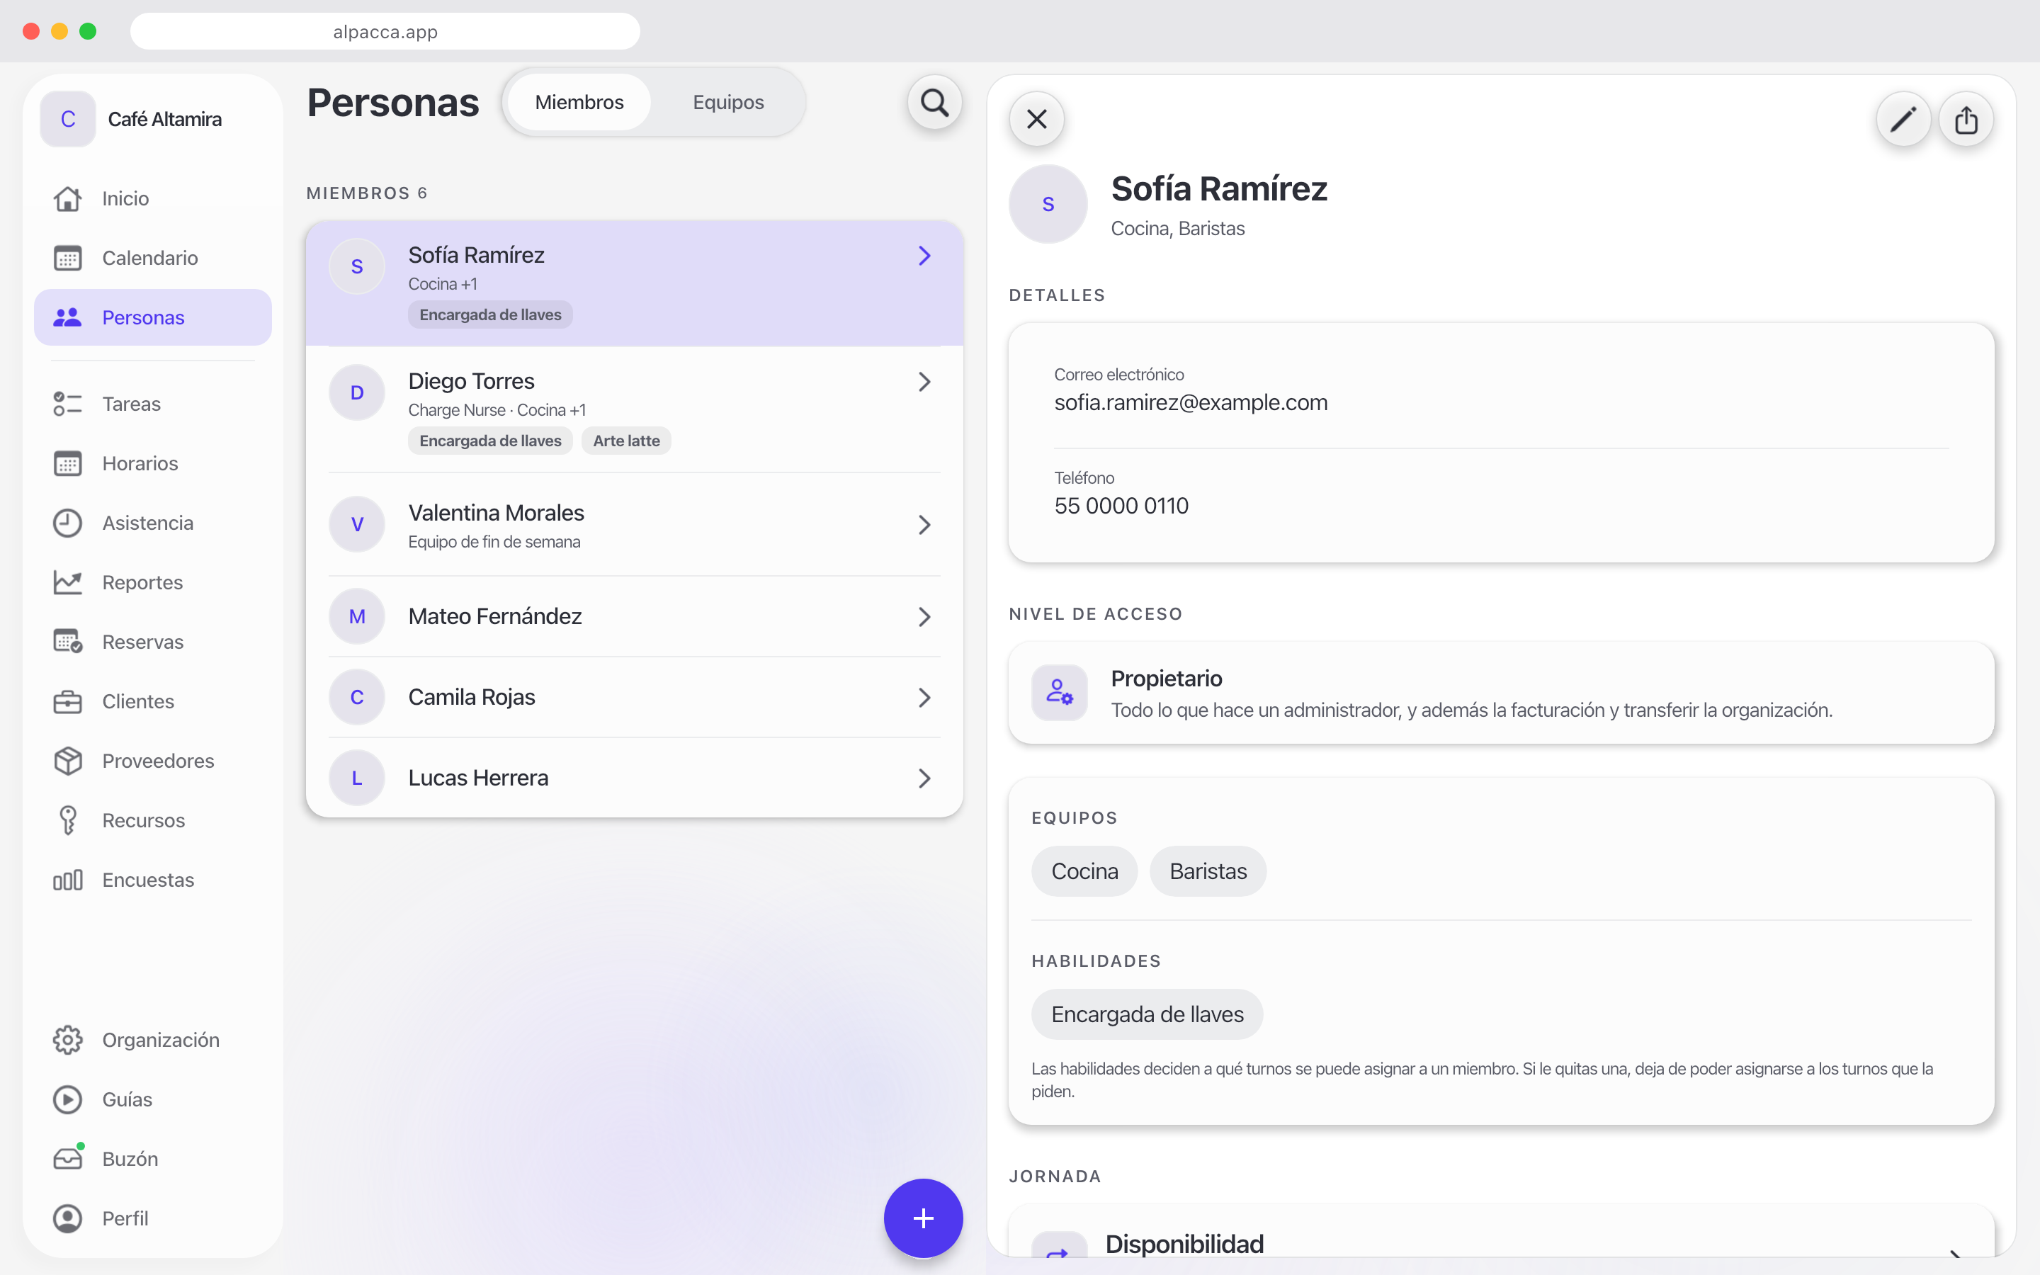The height and width of the screenshot is (1275, 2040).
Task: Click phone number 55 0000 0110
Action: (1121, 505)
